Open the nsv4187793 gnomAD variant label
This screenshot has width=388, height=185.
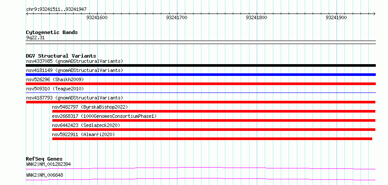pos(75,98)
